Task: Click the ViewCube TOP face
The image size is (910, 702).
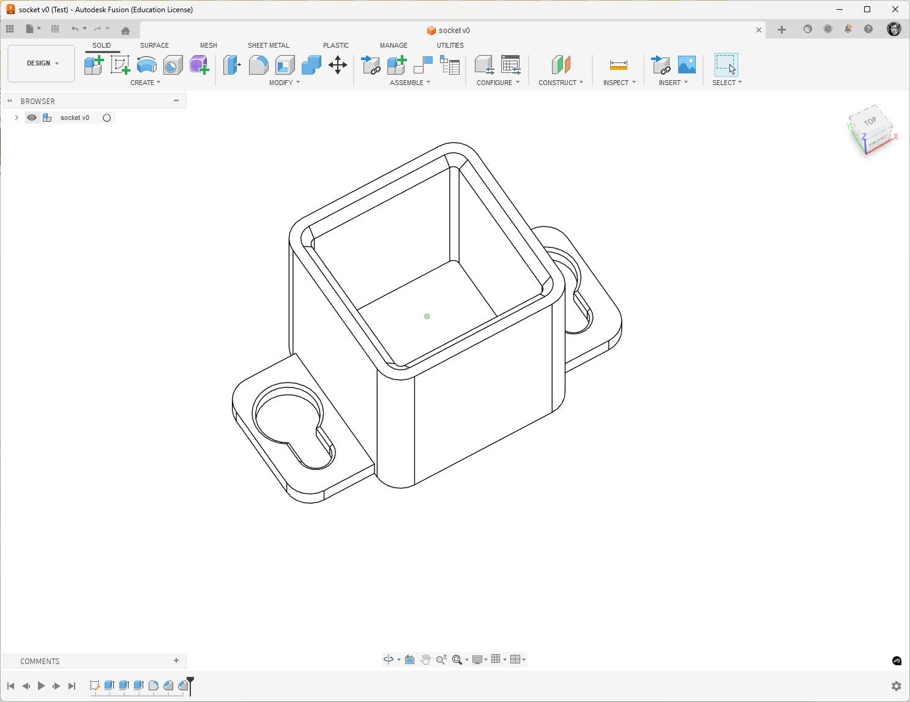Action: point(870,121)
